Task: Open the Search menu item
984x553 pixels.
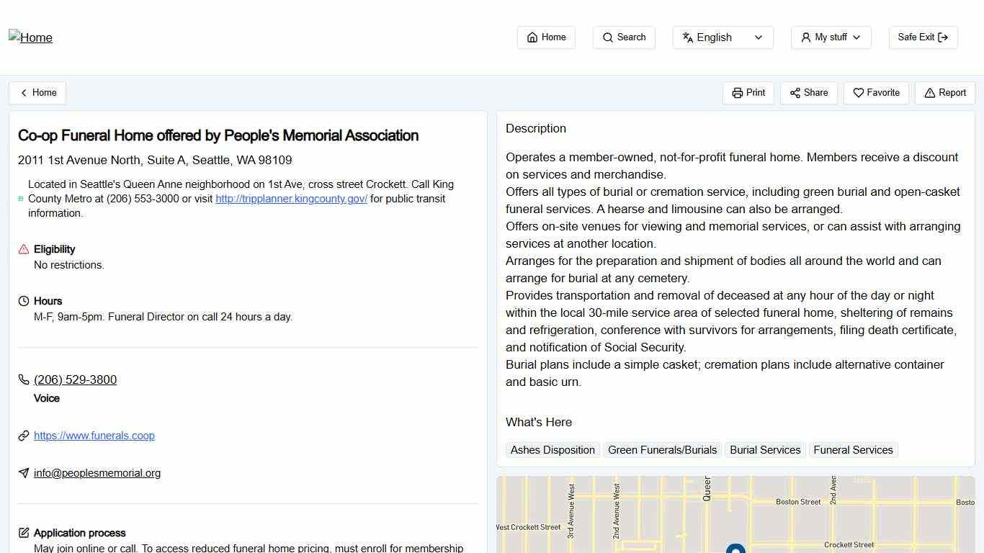Action: [x=623, y=37]
